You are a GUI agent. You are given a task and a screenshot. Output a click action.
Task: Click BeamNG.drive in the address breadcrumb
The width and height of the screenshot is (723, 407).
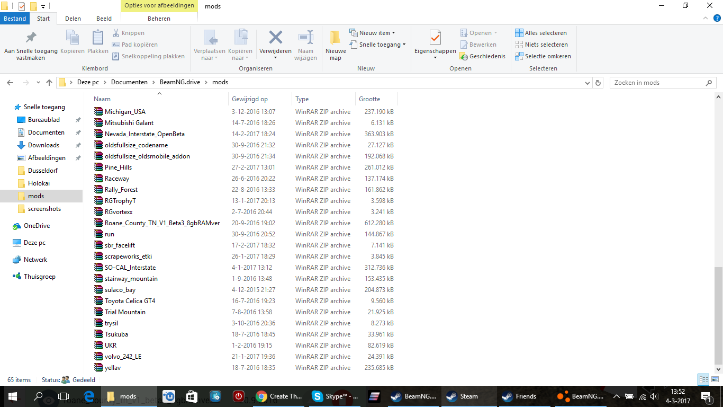click(x=180, y=83)
